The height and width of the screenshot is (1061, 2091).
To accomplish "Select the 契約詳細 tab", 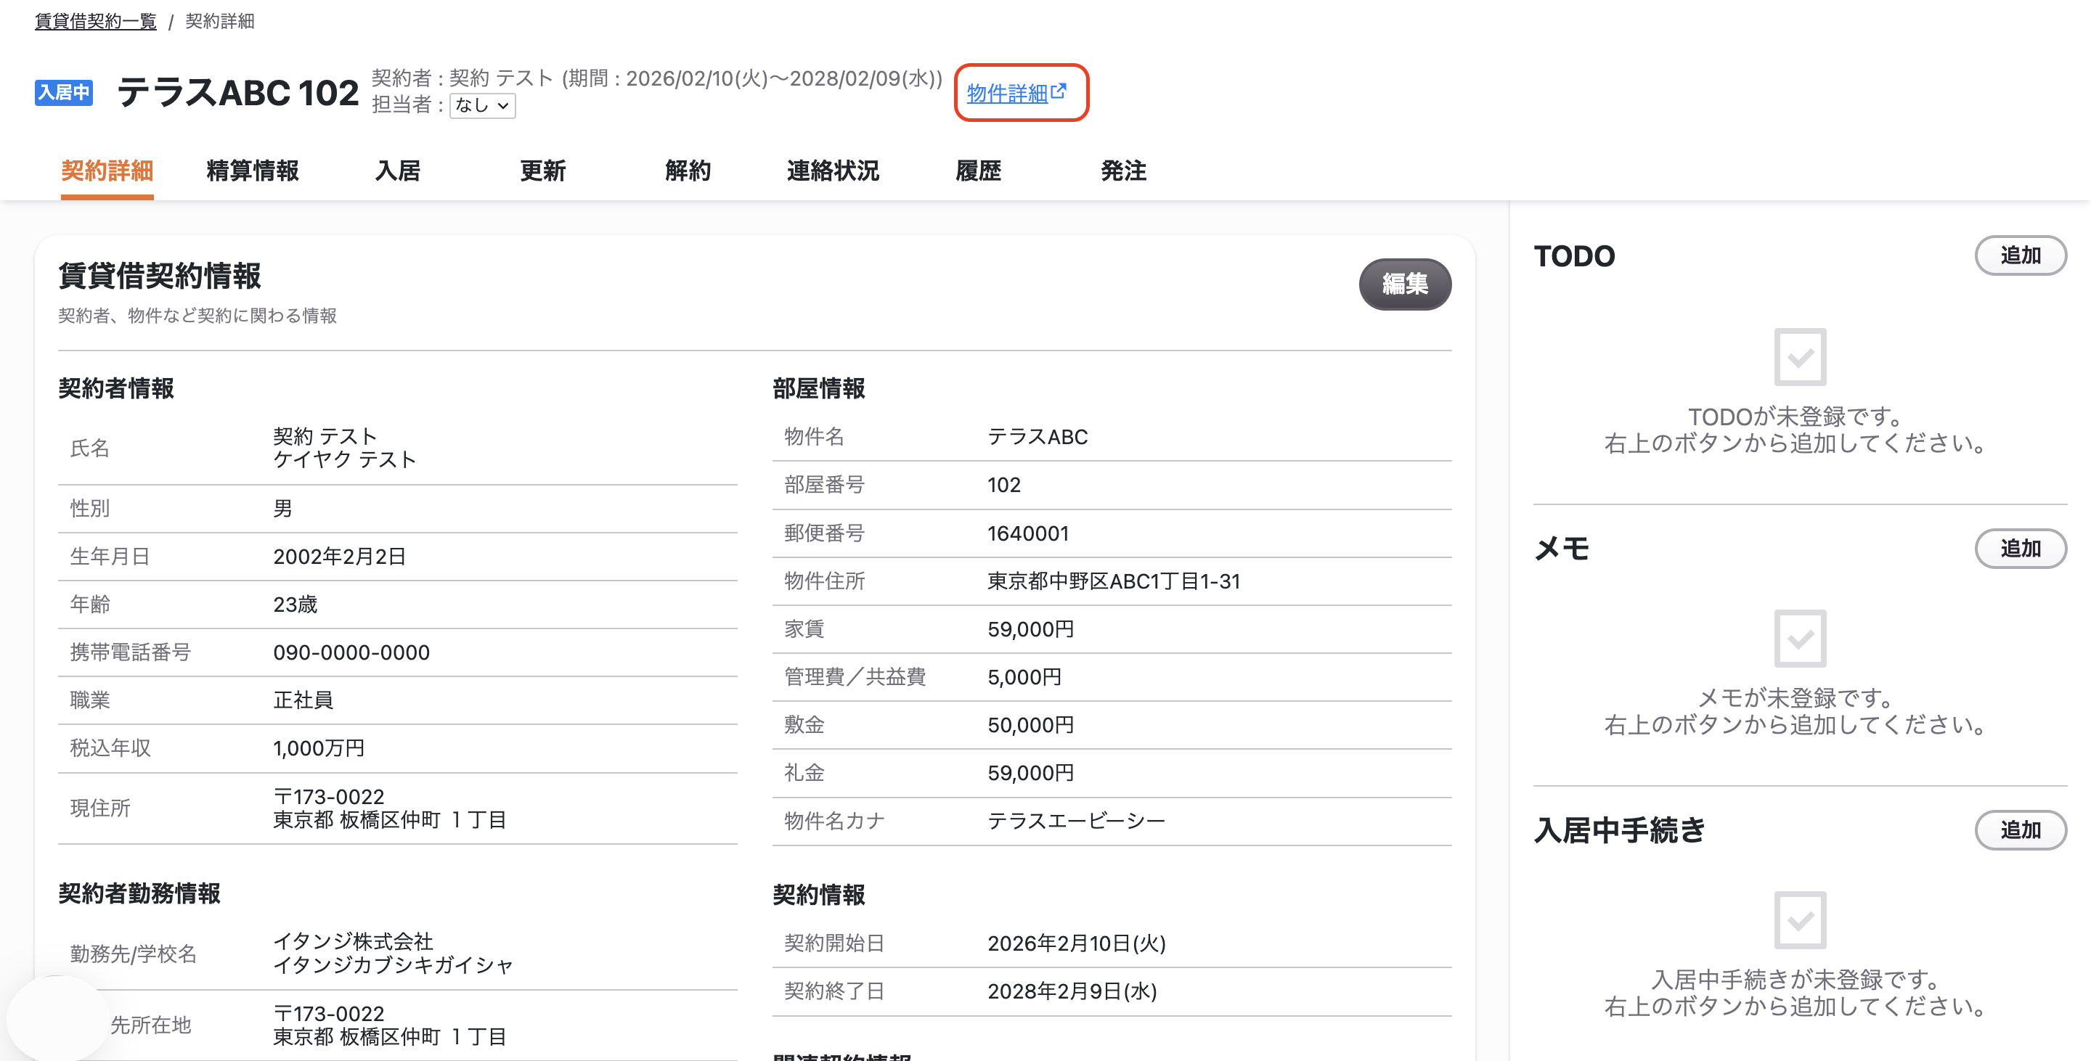I will coord(107,171).
